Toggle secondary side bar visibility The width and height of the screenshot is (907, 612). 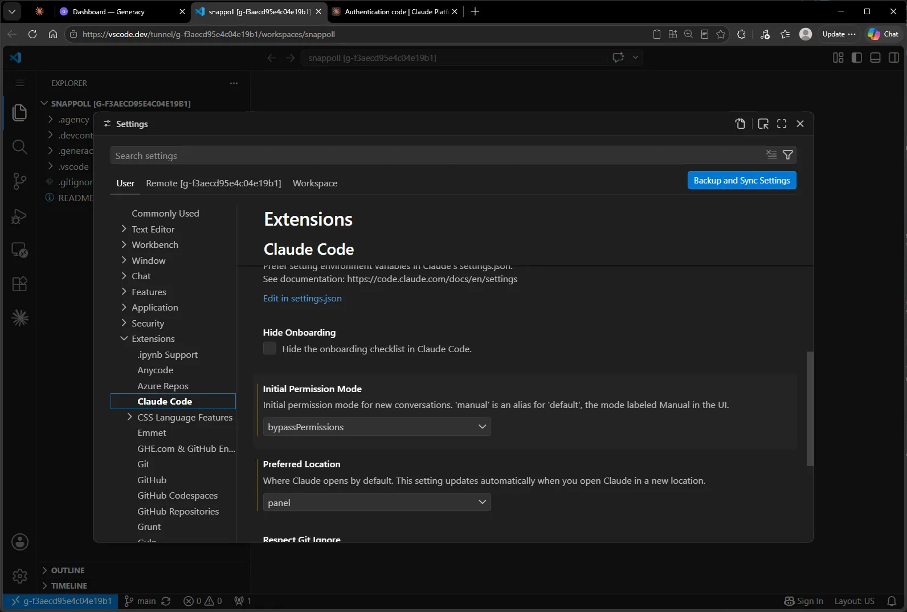[894, 58]
